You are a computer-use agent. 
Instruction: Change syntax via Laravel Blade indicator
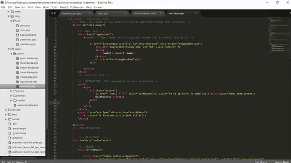tap(282, 162)
